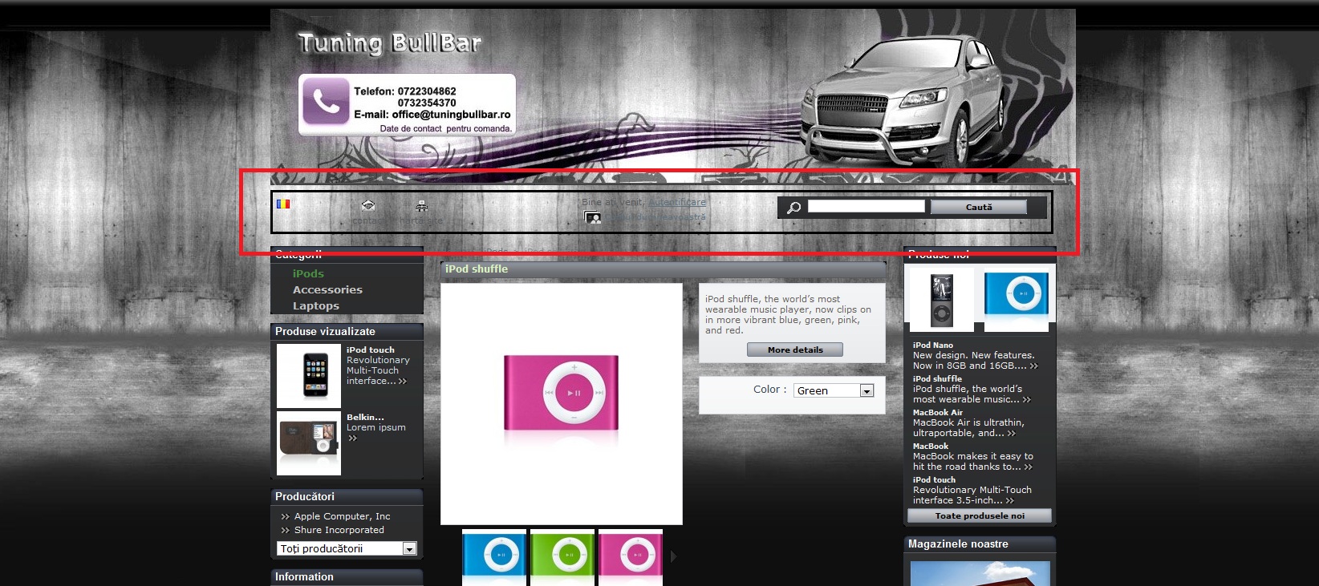The width and height of the screenshot is (1319, 586).
Task: Open the Toți producătorii dropdown
Action: 347,549
